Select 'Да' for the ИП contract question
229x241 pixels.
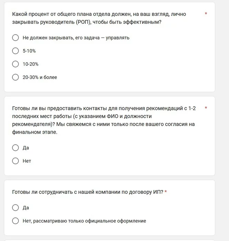pyautogui.click(x=16, y=208)
